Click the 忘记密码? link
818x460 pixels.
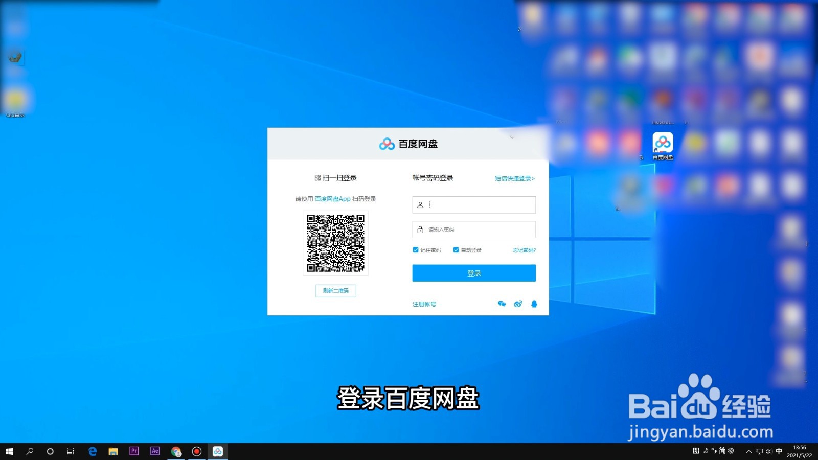pyautogui.click(x=524, y=250)
